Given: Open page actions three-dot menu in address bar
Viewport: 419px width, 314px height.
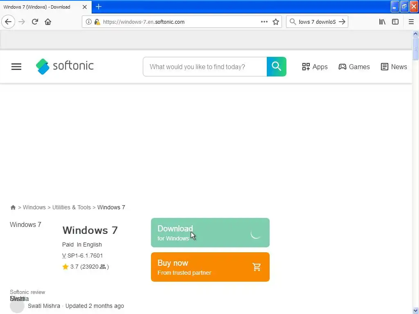Looking at the screenshot, I should (x=264, y=22).
